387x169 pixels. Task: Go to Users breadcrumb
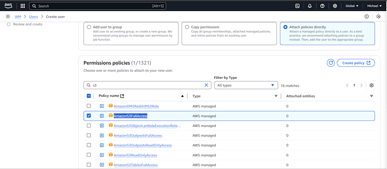(x=34, y=17)
